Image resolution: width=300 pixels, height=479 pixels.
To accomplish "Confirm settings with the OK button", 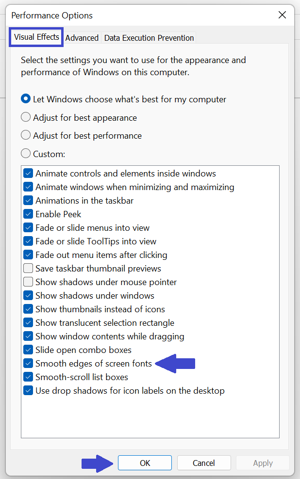I will [145, 463].
